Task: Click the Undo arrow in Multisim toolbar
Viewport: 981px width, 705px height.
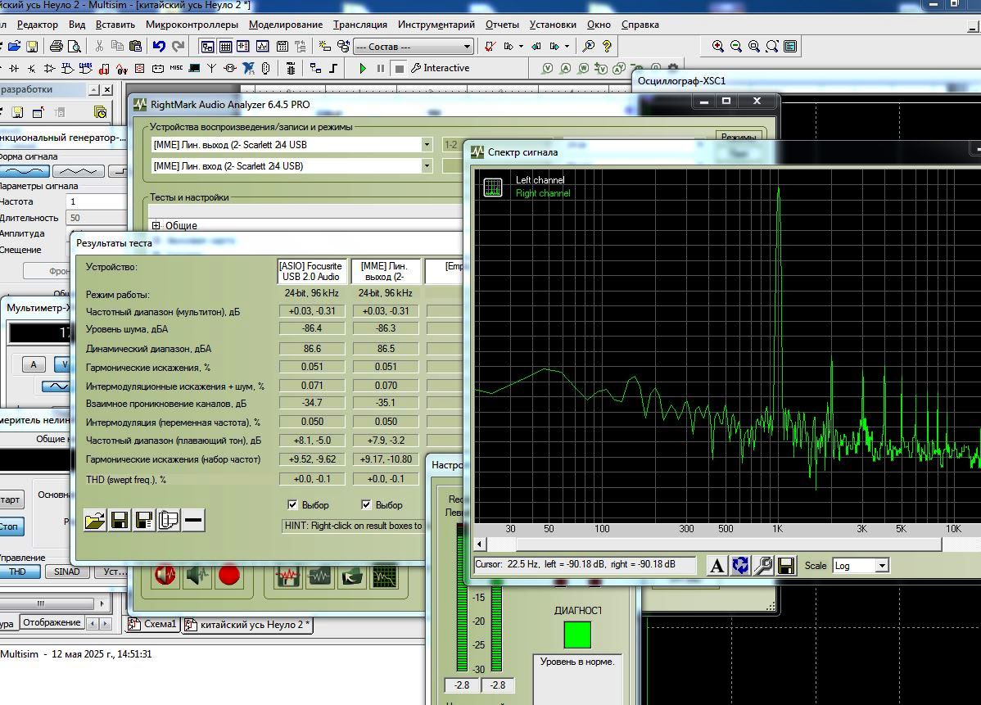Action: (159, 47)
